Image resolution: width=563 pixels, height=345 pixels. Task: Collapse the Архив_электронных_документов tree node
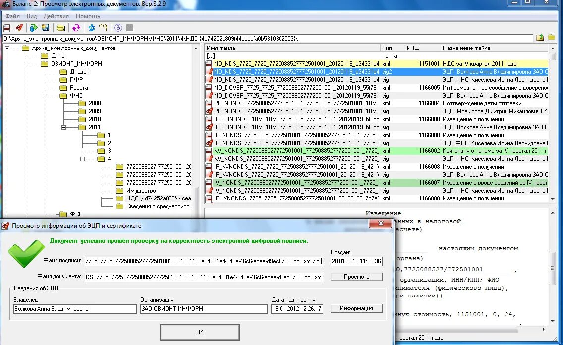(x=7, y=48)
